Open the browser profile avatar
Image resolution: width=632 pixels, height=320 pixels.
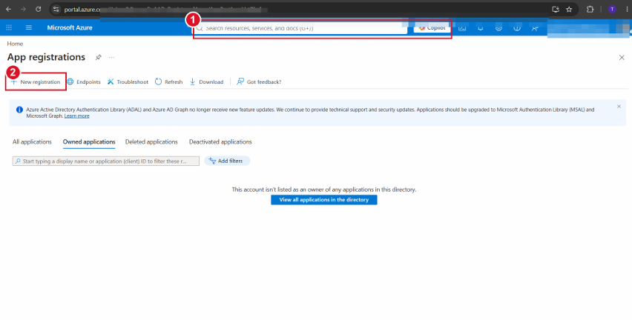point(612,9)
